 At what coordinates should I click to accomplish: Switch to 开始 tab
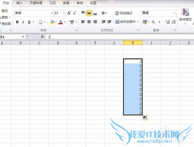6,3
